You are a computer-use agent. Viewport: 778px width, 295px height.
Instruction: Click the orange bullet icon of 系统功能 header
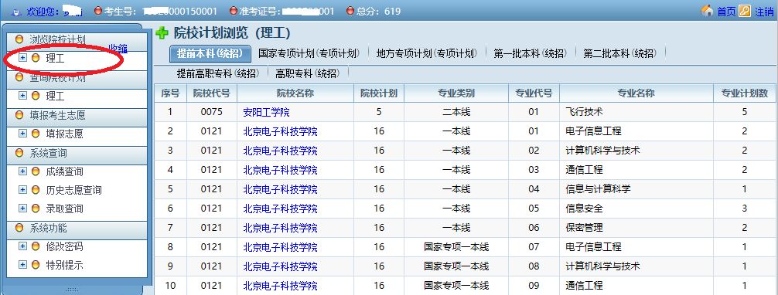tap(19, 228)
